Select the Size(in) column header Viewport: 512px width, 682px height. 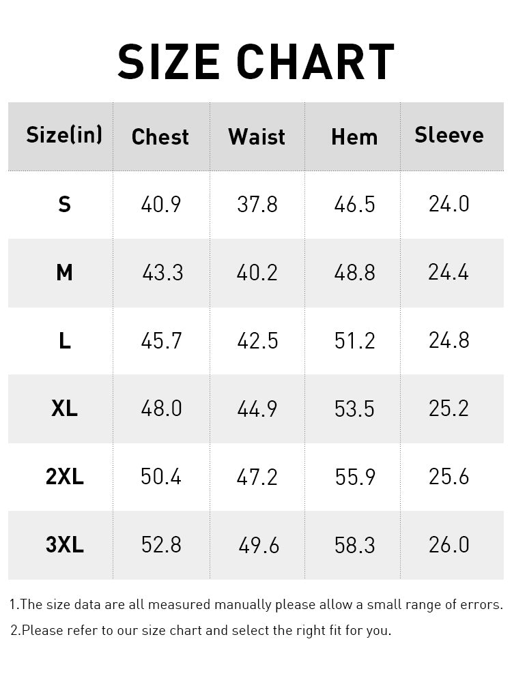coord(64,135)
